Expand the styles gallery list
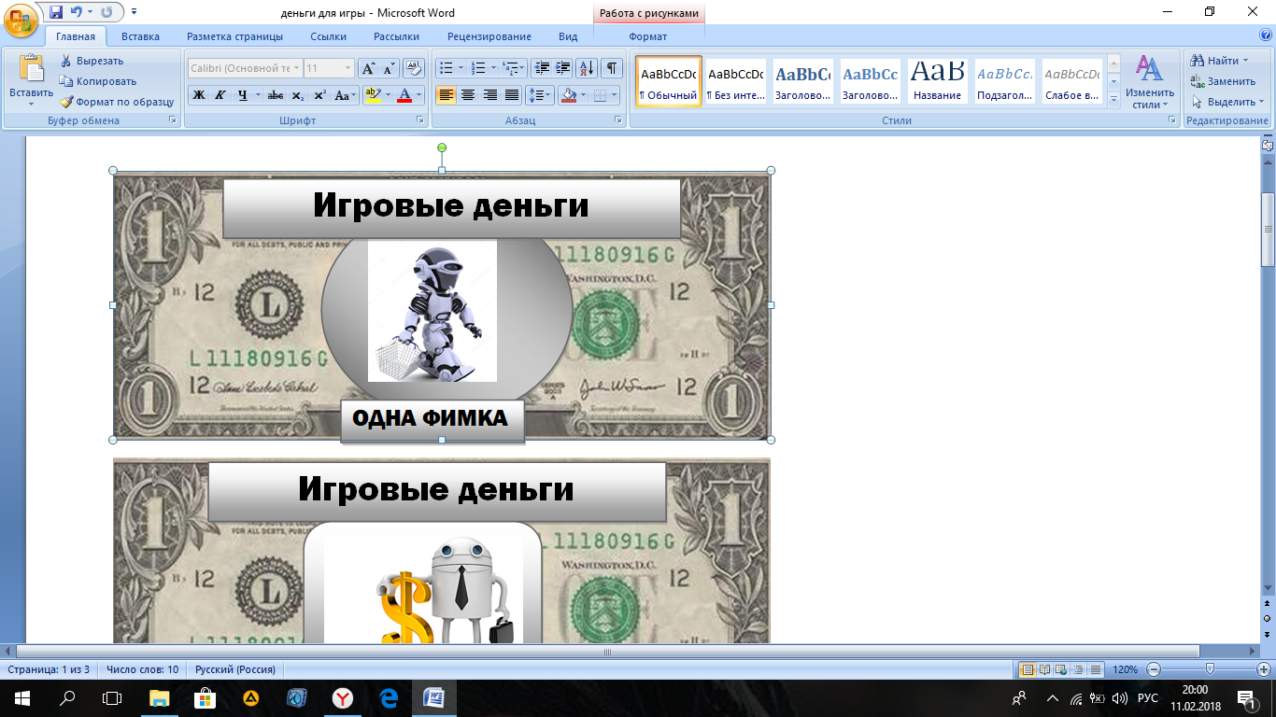The image size is (1276, 717). (x=1113, y=100)
